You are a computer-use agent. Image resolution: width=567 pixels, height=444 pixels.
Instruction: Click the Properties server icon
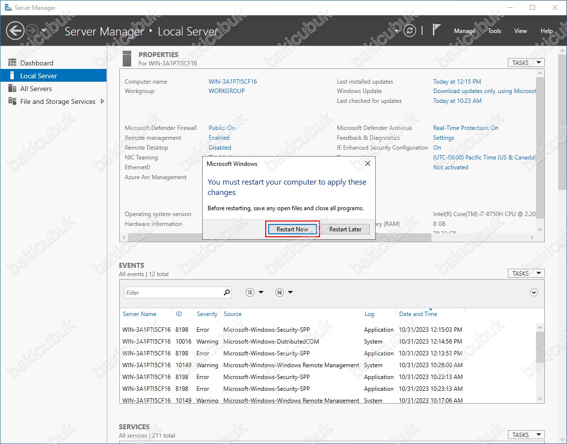(x=127, y=59)
